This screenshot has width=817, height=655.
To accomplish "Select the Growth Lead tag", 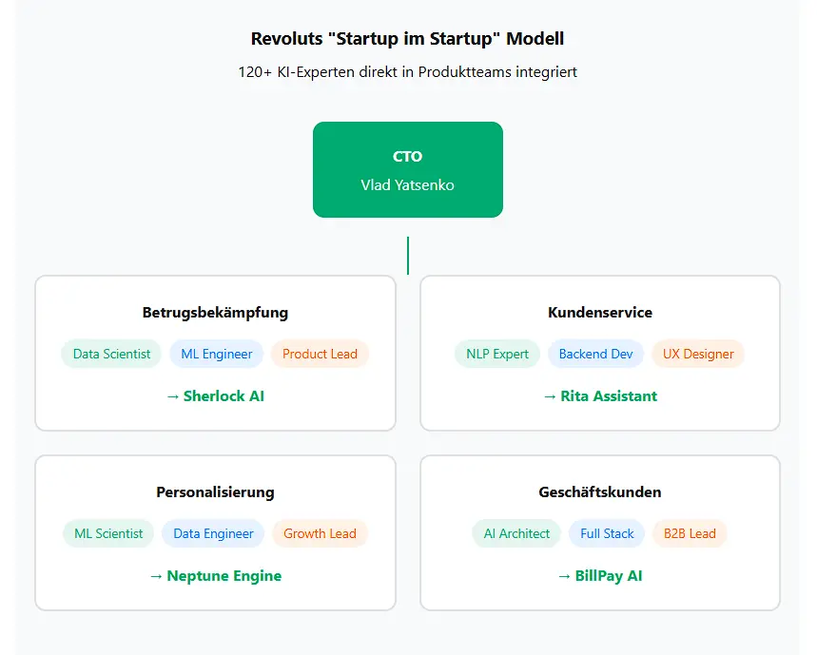I will pyautogui.click(x=320, y=533).
